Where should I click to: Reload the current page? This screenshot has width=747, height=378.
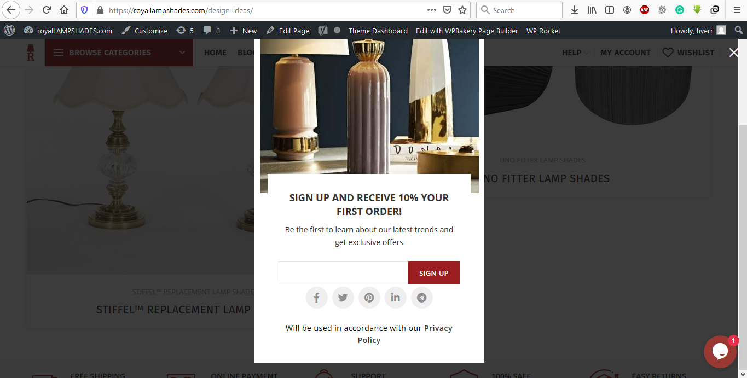tap(47, 10)
